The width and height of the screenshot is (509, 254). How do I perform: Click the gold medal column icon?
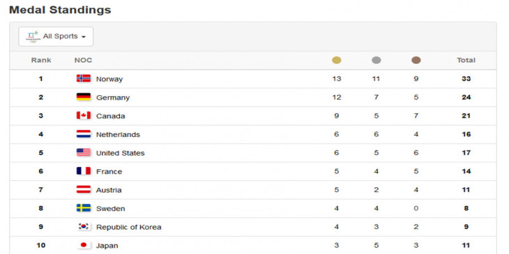tap(337, 61)
